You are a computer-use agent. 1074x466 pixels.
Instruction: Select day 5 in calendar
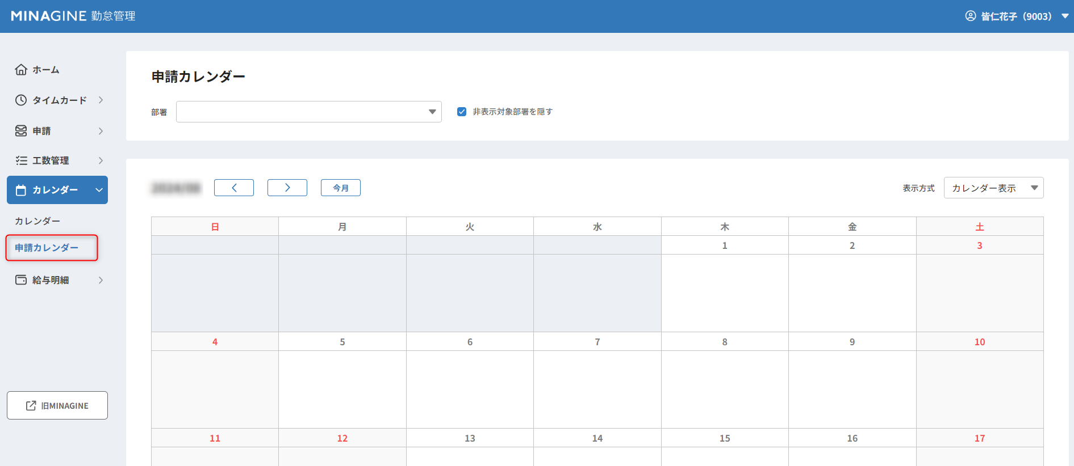(342, 342)
